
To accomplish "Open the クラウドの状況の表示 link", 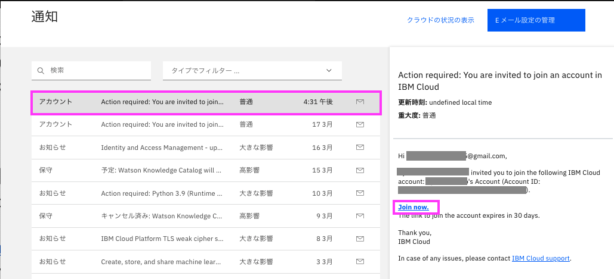I will 440,20.
